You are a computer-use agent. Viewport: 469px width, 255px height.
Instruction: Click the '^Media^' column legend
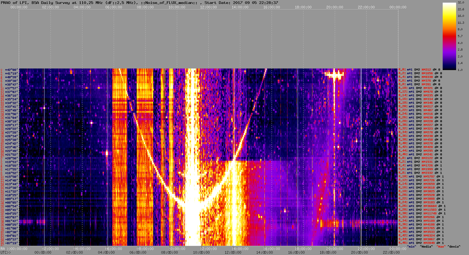click(426, 247)
